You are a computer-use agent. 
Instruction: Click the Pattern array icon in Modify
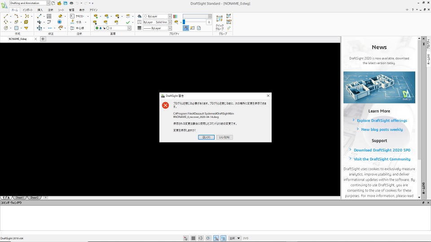click(x=49, y=17)
